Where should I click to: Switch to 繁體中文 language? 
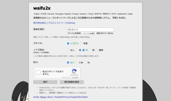click(106, 14)
